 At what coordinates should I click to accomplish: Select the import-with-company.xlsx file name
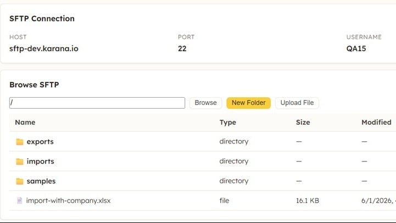(x=69, y=200)
